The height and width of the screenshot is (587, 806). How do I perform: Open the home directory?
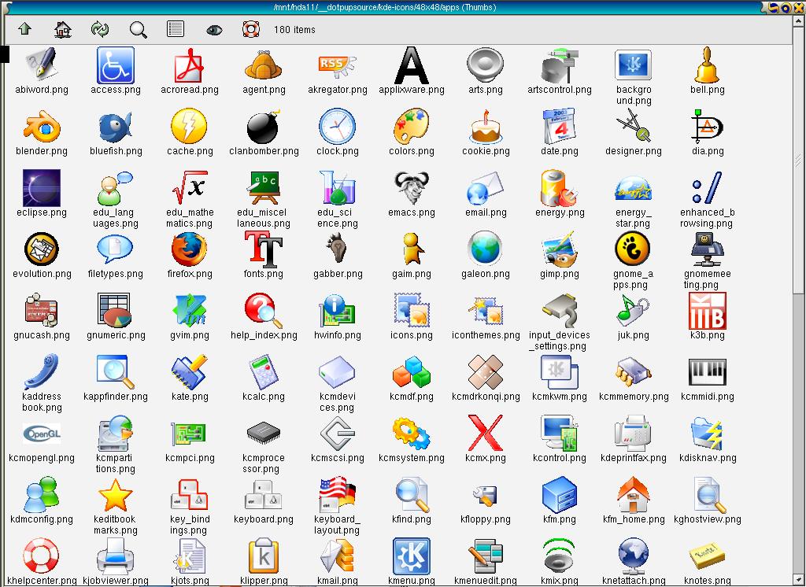[x=63, y=29]
